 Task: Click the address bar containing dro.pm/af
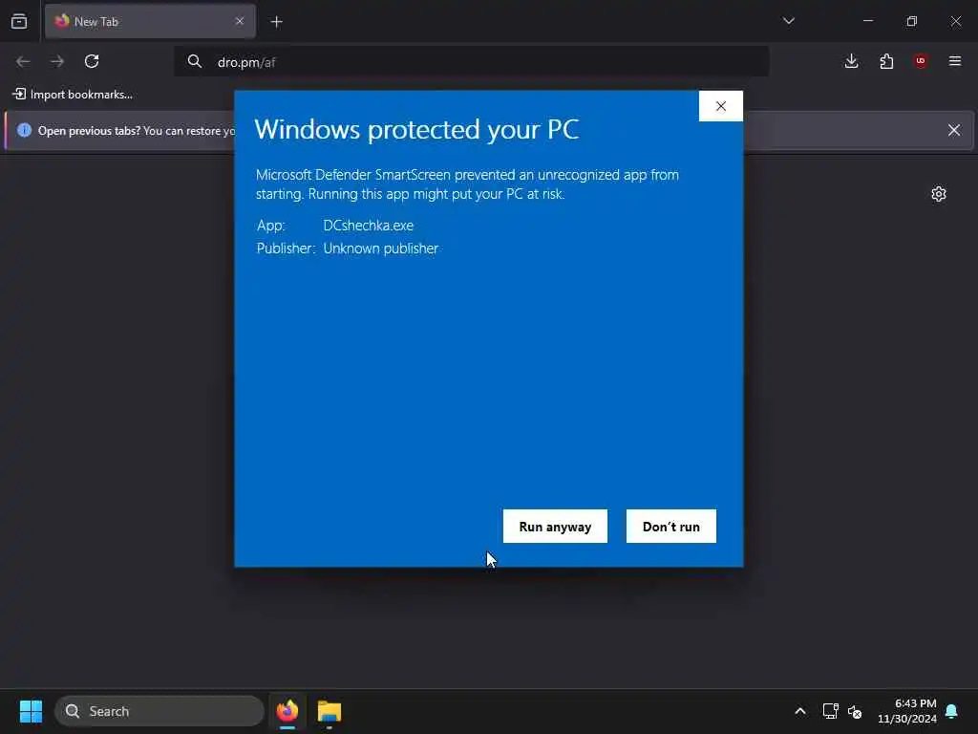(x=471, y=62)
